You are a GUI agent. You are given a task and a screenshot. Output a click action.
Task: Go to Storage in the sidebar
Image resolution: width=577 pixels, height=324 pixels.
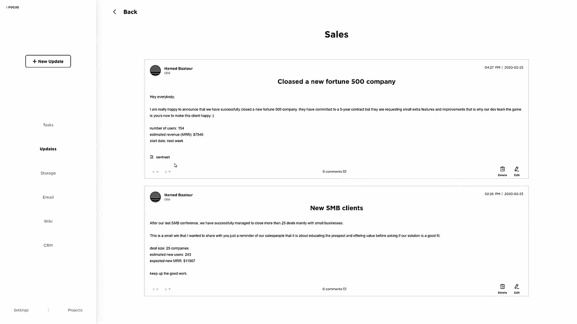(x=48, y=173)
